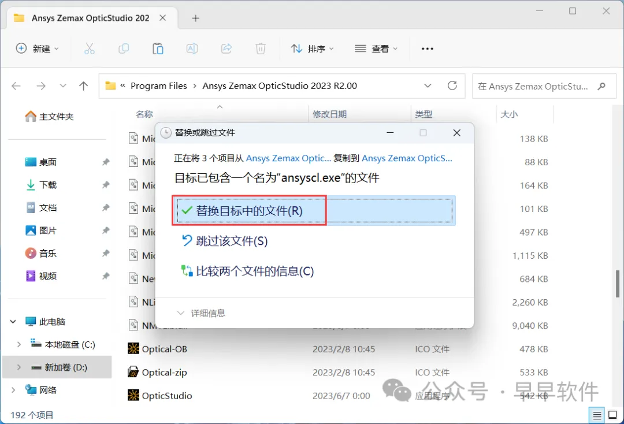
Task: Switch to details view icon in status bar
Action: (596, 415)
